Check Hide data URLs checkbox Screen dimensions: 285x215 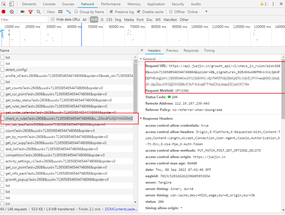53,19
